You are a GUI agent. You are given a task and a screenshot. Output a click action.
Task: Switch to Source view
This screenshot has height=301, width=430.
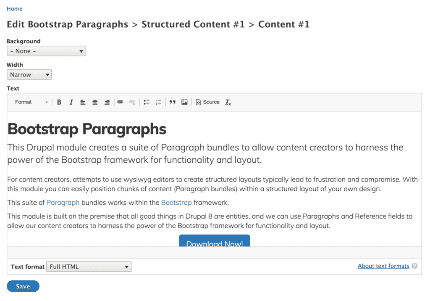207,102
